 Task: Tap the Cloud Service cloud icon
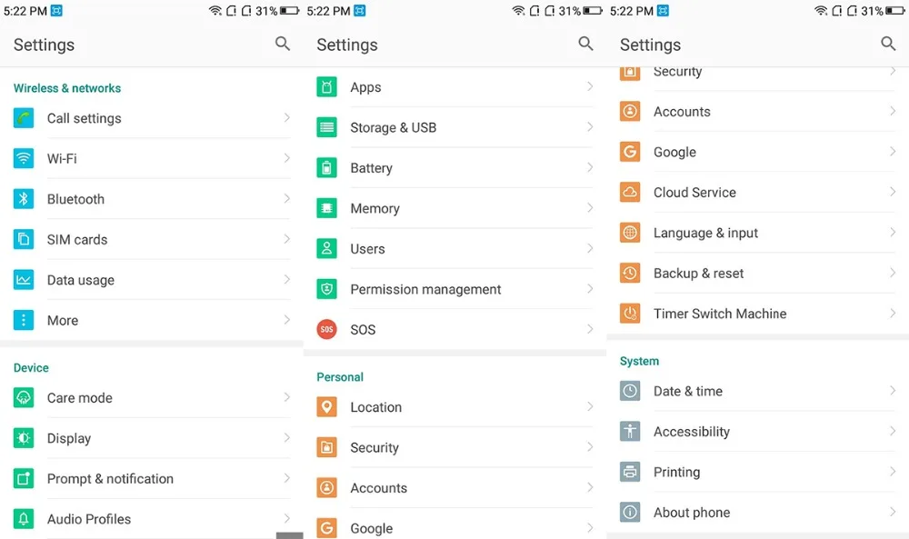coord(630,192)
